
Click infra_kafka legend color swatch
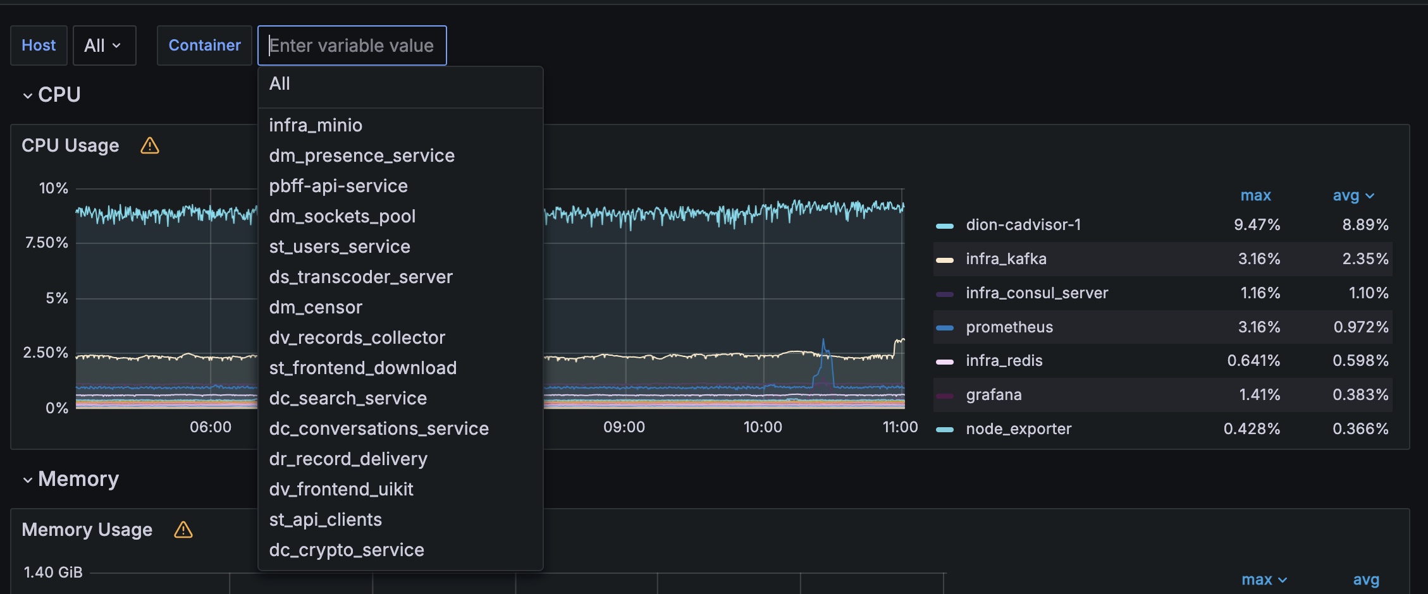(x=945, y=260)
